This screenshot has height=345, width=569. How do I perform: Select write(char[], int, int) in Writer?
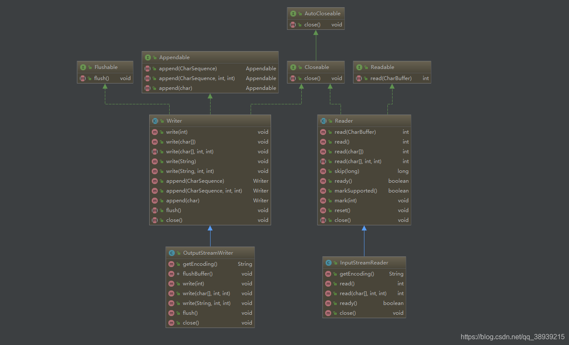(210, 152)
